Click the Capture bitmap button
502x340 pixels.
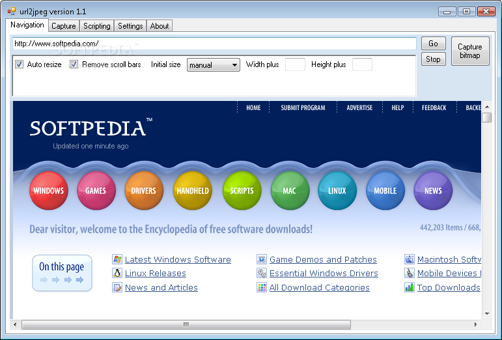pyautogui.click(x=470, y=51)
